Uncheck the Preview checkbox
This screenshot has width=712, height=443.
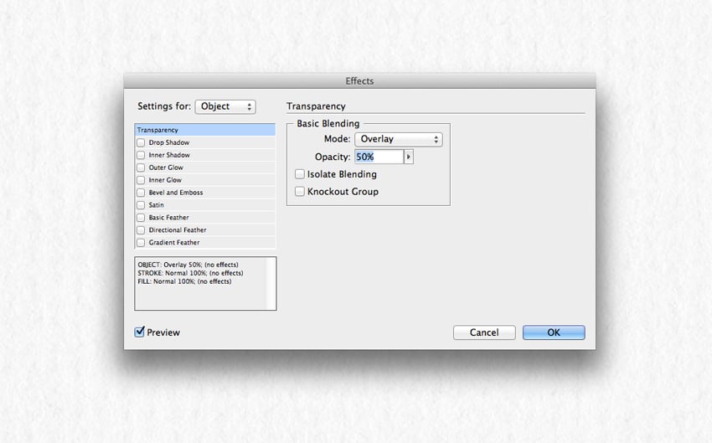point(139,332)
